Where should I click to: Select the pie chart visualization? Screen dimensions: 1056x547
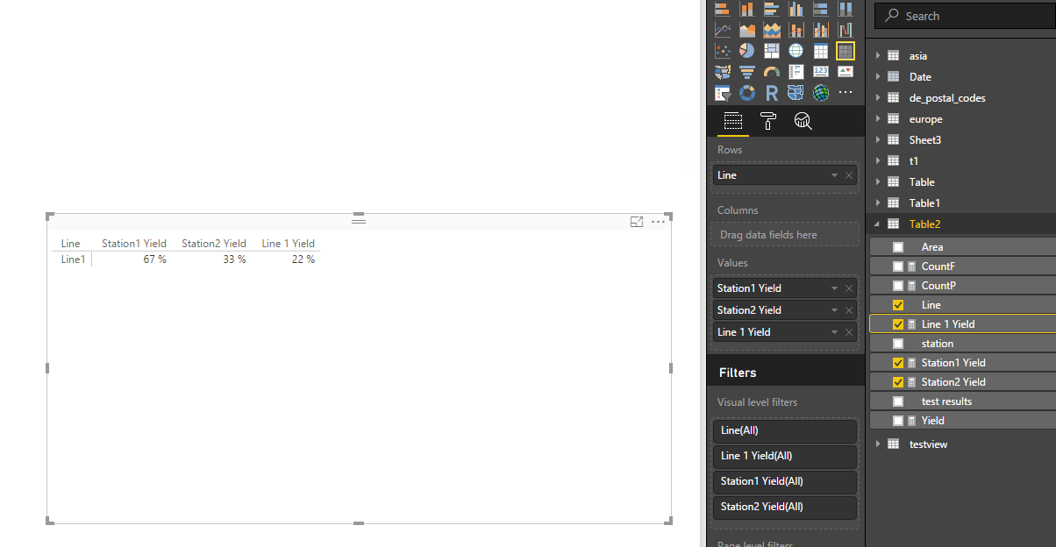[x=747, y=51]
